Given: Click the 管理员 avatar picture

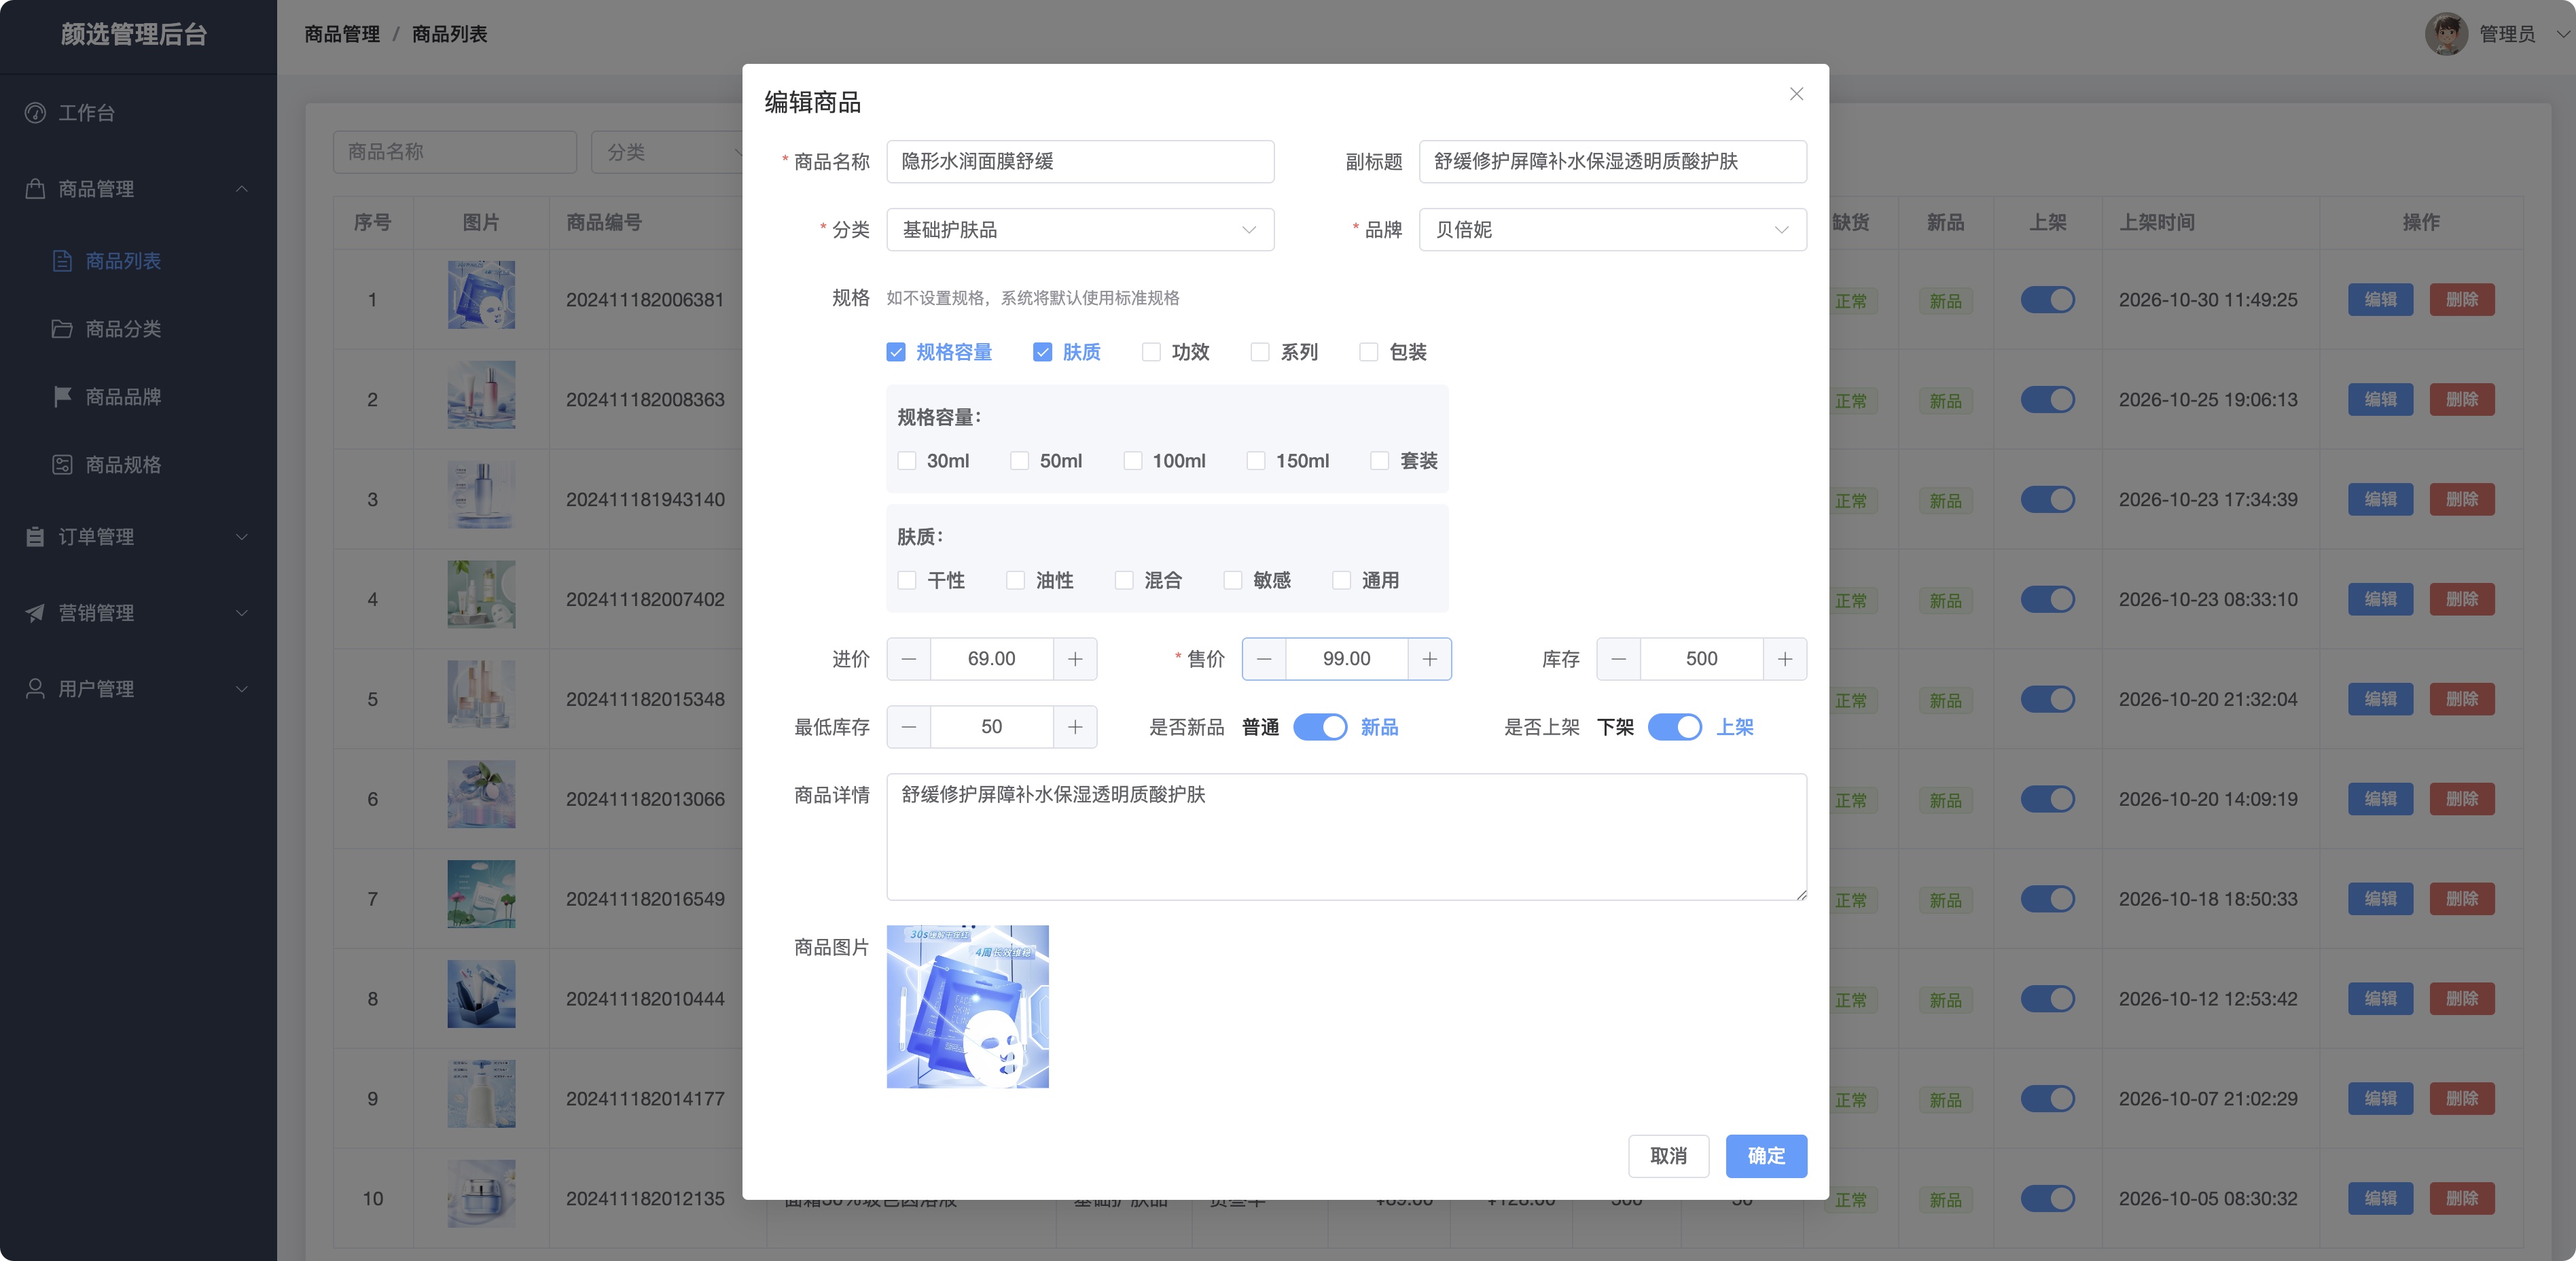Looking at the screenshot, I should point(2446,34).
